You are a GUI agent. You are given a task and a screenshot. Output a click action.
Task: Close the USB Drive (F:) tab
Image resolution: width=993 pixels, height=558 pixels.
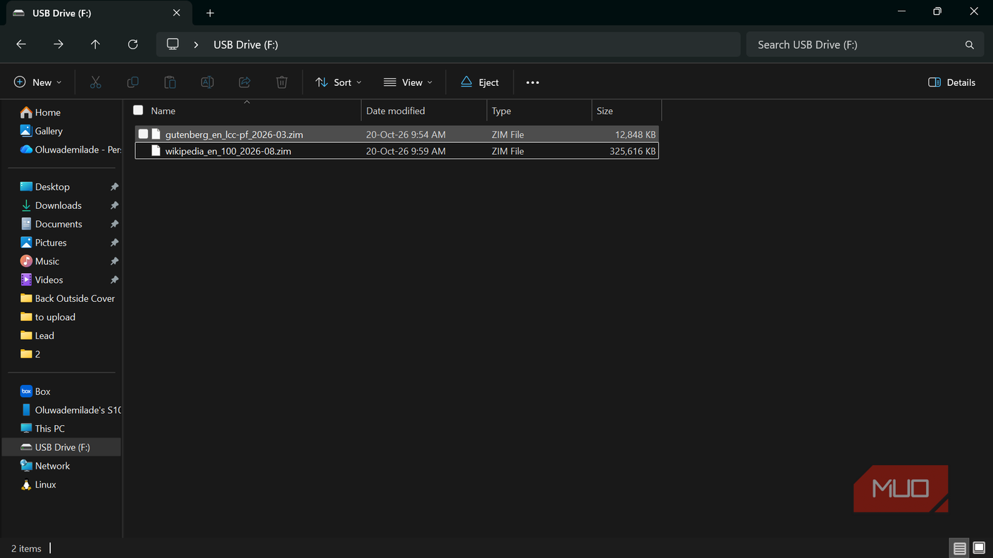tap(177, 13)
